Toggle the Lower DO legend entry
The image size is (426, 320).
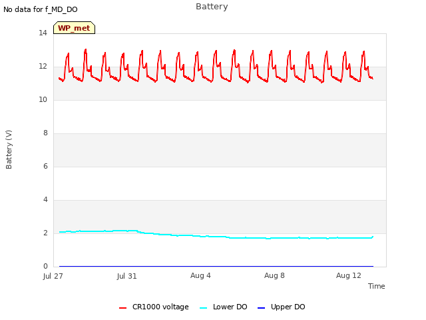[x=224, y=307]
